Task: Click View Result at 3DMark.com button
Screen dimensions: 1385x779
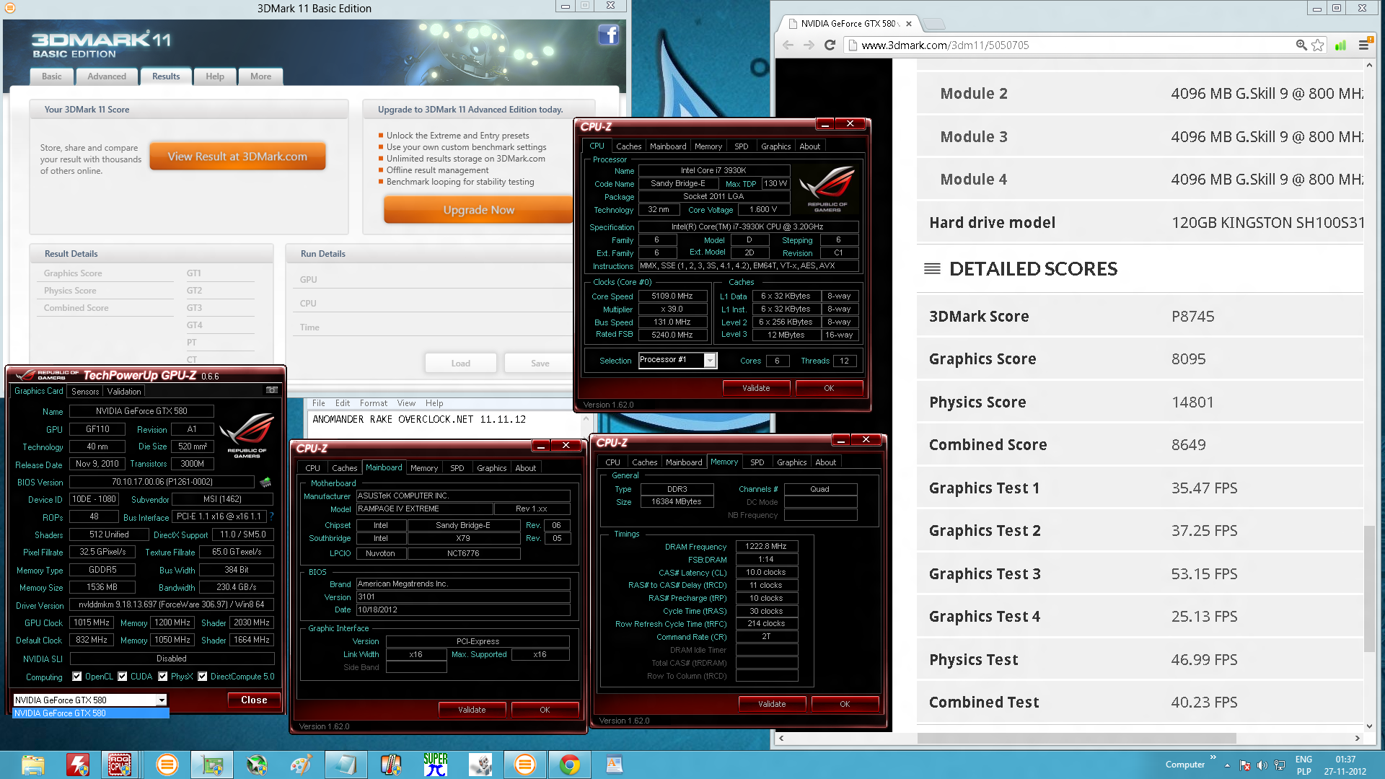Action: click(x=237, y=157)
